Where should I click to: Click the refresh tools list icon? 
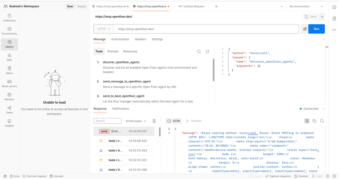[x=207, y=52]
